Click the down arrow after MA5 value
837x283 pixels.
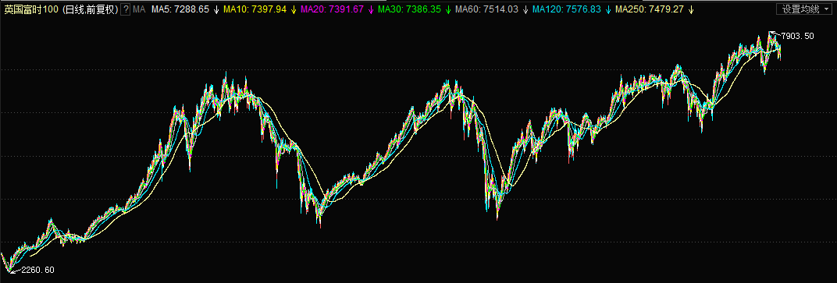click(216, 9)
